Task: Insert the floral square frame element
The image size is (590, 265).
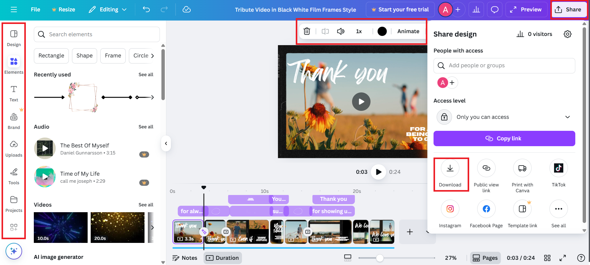Action: point(83,97)
